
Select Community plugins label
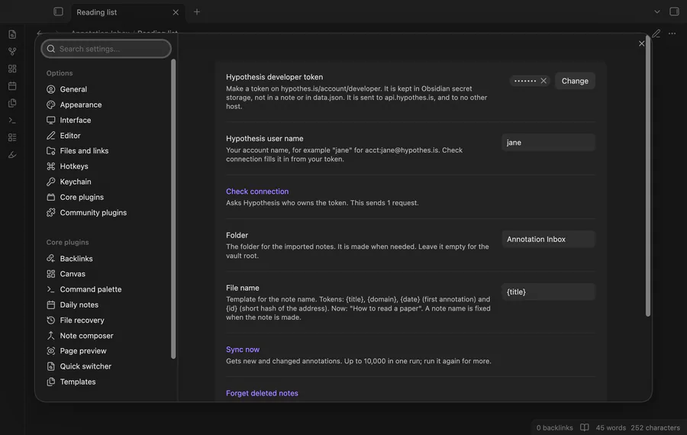click(93, 212)
